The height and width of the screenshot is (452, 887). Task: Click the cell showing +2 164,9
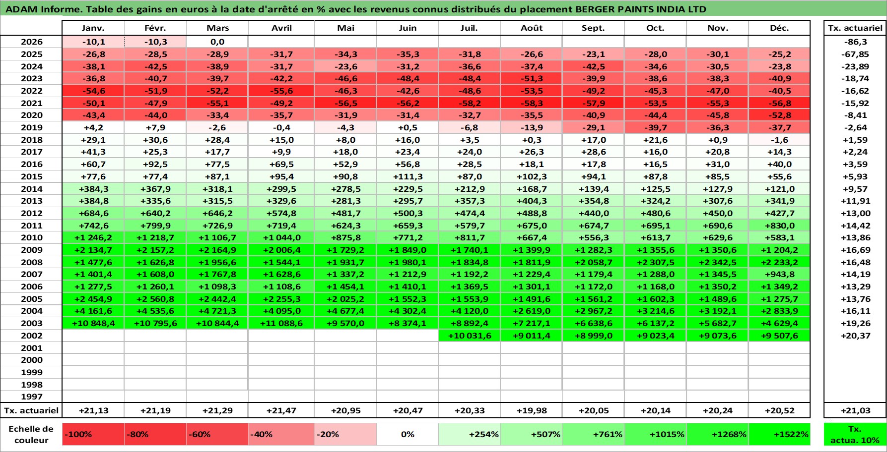tap(217, 250)
